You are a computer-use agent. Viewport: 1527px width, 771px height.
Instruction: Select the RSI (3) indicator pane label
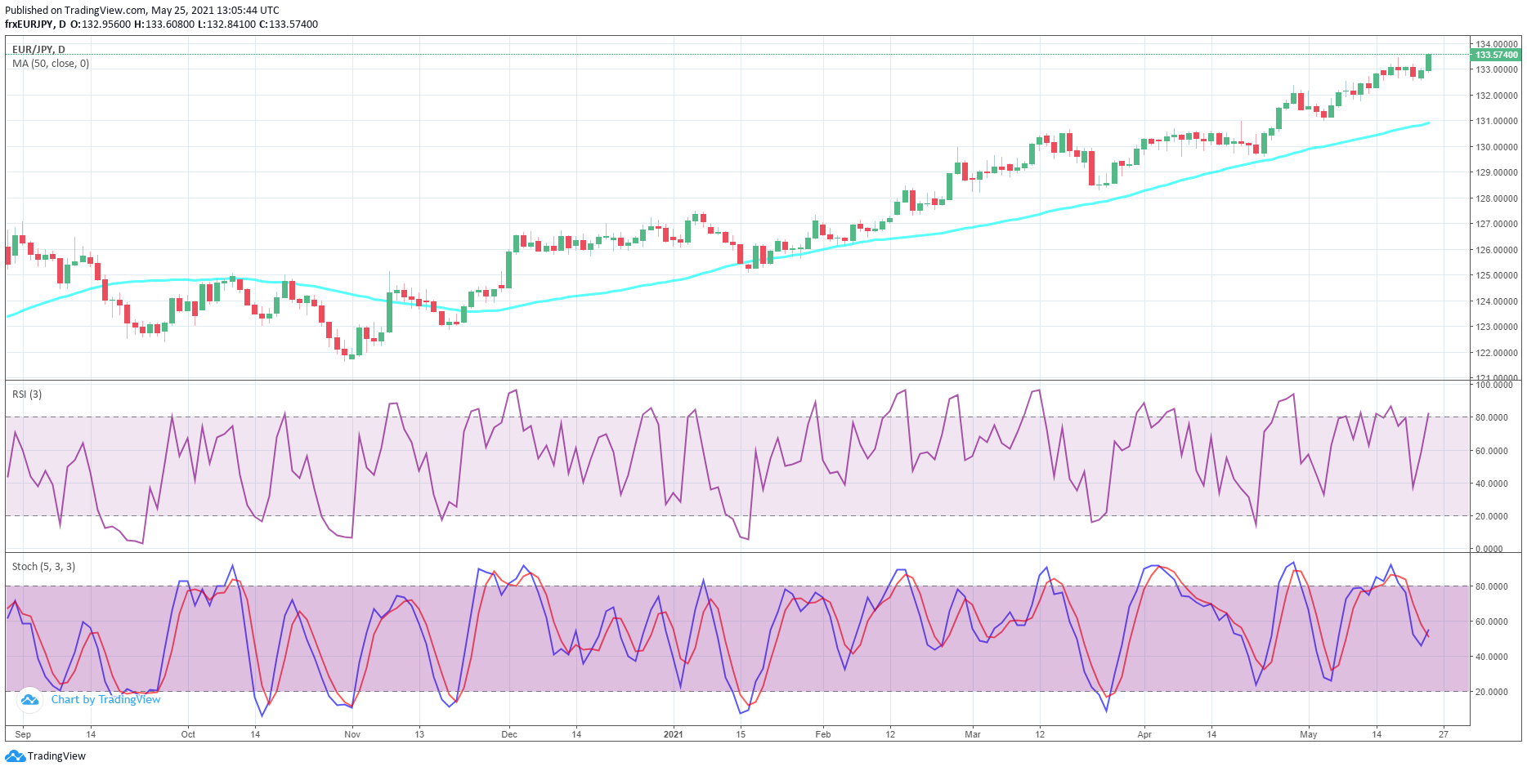coord(26,393)
